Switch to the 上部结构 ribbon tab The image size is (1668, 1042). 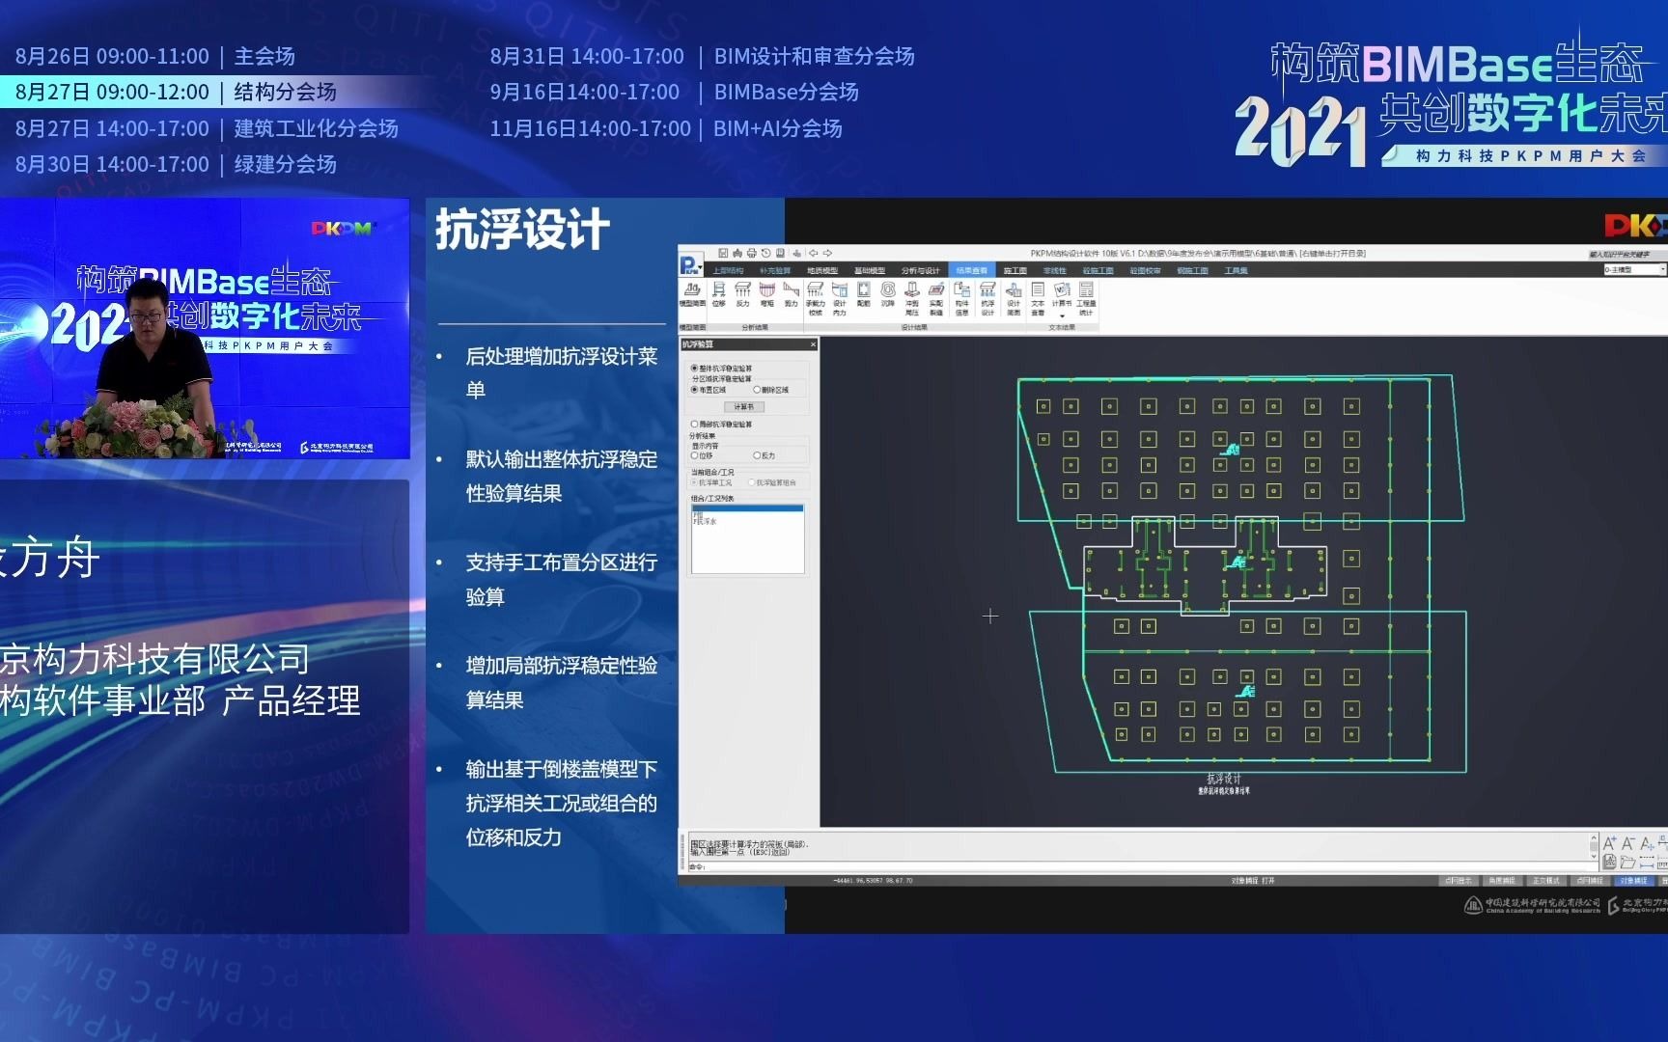(728, 271)
